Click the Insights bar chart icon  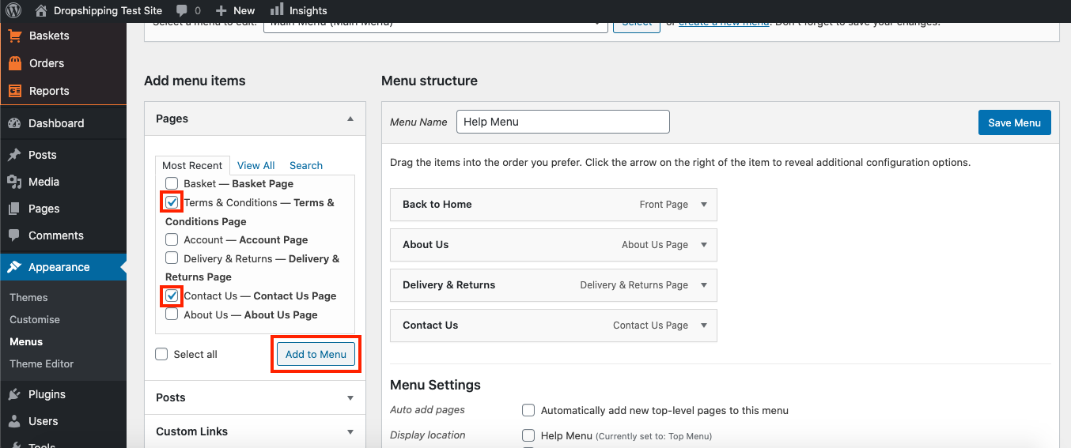click(x=277, y=10)
